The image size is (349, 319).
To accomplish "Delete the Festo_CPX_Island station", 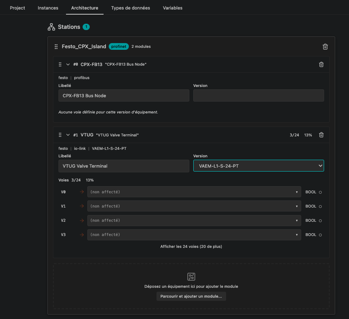I will click(325, 47).
